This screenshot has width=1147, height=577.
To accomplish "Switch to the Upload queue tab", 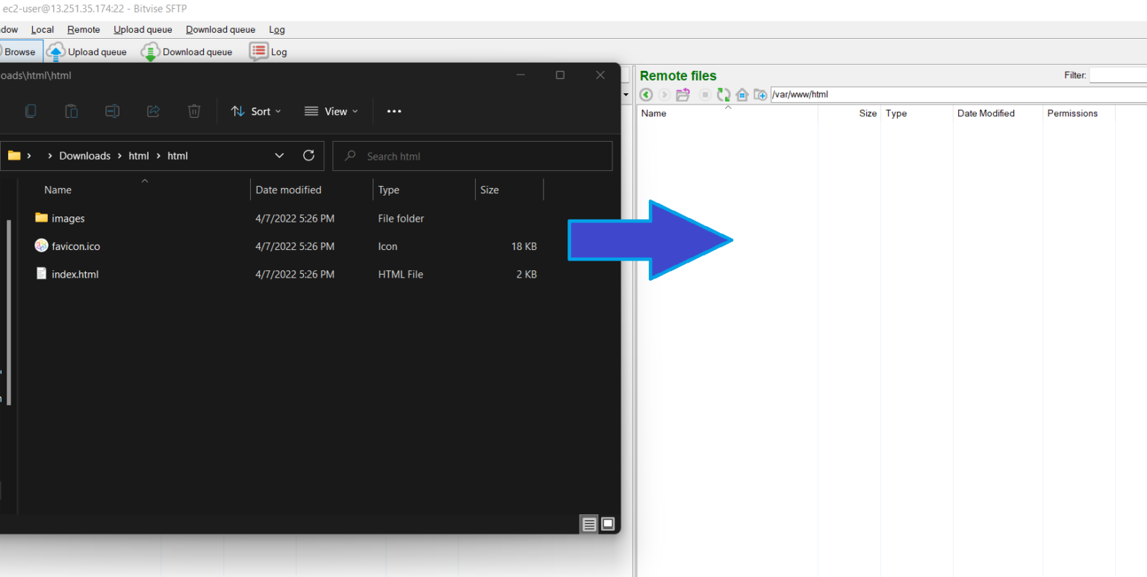I will [x=96, y=52].
